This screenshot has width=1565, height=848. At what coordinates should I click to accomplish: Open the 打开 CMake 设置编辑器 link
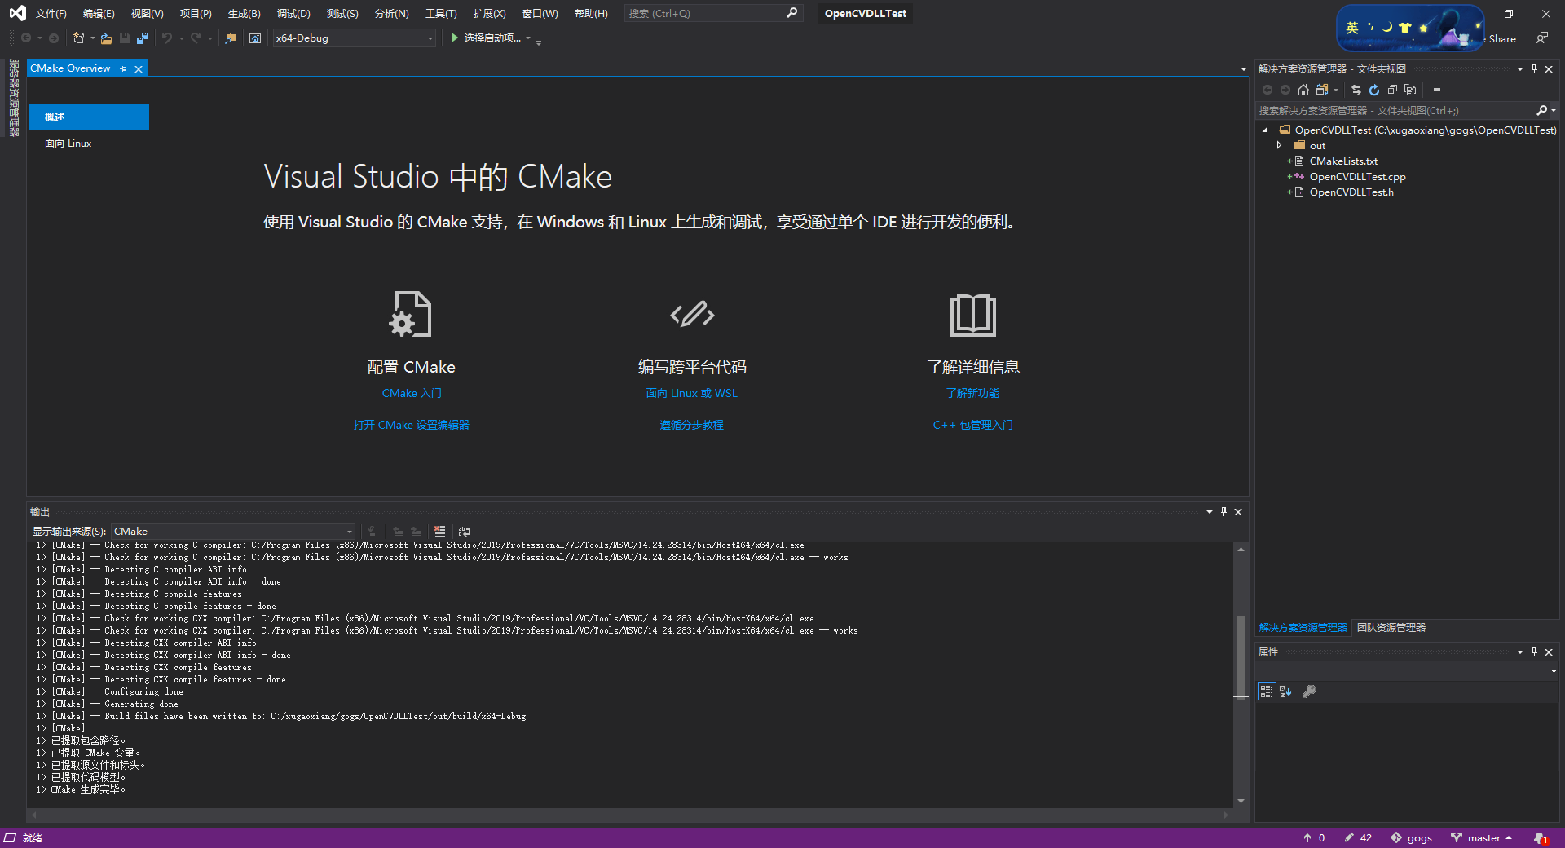point(411,425)
